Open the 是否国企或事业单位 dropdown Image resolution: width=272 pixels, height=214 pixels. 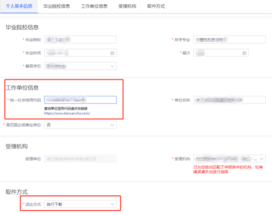pos(80,124)
